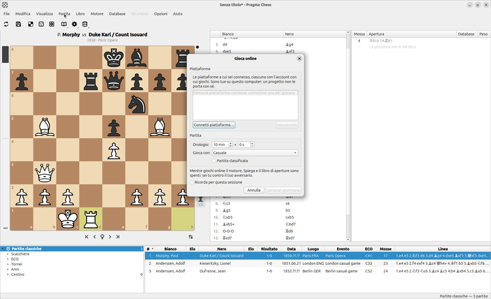
Task: Increase the Orologio minutes stepper
Action: pos(230,143)
